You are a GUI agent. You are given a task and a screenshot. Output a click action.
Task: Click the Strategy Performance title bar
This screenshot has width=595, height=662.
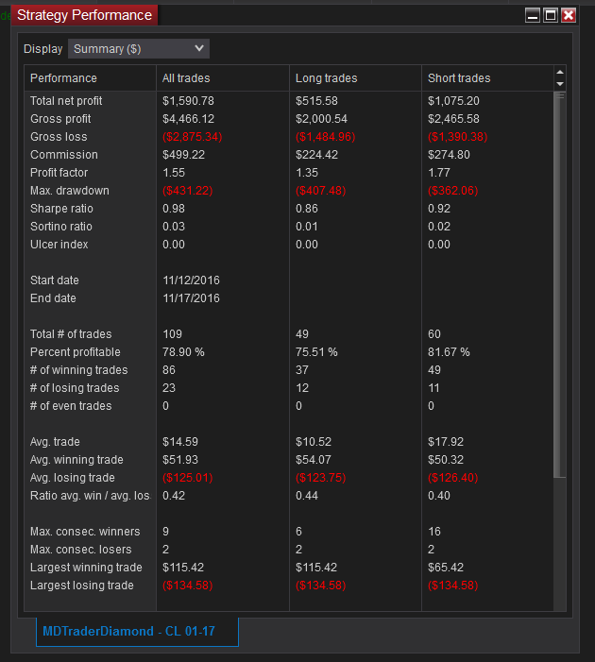tap(331, 15)
